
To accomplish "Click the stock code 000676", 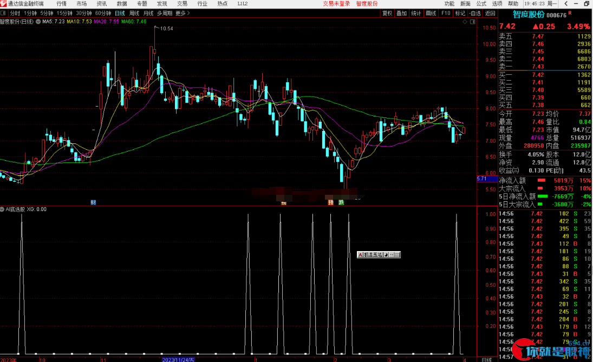I will 556,15.
